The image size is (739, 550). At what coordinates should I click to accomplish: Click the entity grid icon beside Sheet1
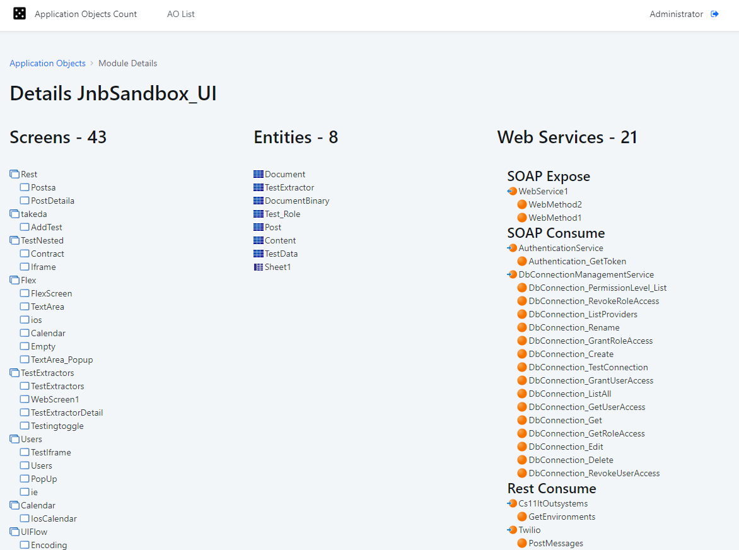pos(258,267)
